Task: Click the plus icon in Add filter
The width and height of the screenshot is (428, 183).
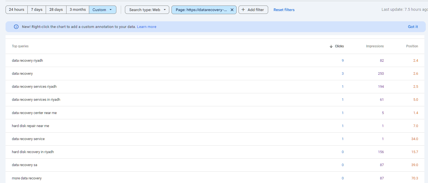Action: [x=243, y=10]
